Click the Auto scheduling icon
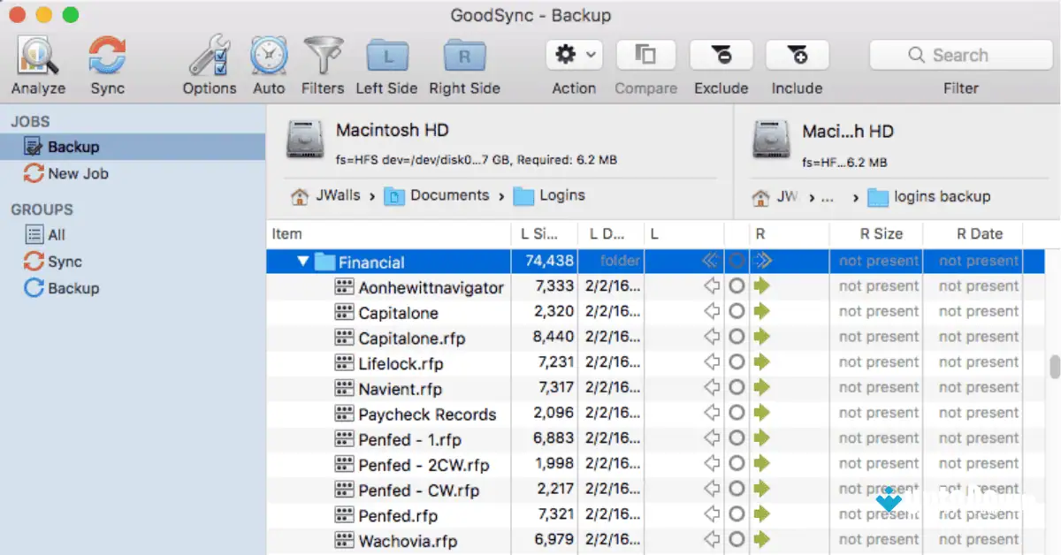 click(x=268, y=55)
